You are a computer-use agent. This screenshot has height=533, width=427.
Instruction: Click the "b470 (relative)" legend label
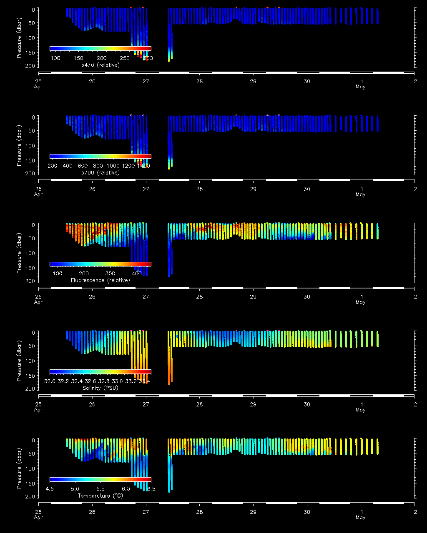pyautogui.click(x=100, y=65)
